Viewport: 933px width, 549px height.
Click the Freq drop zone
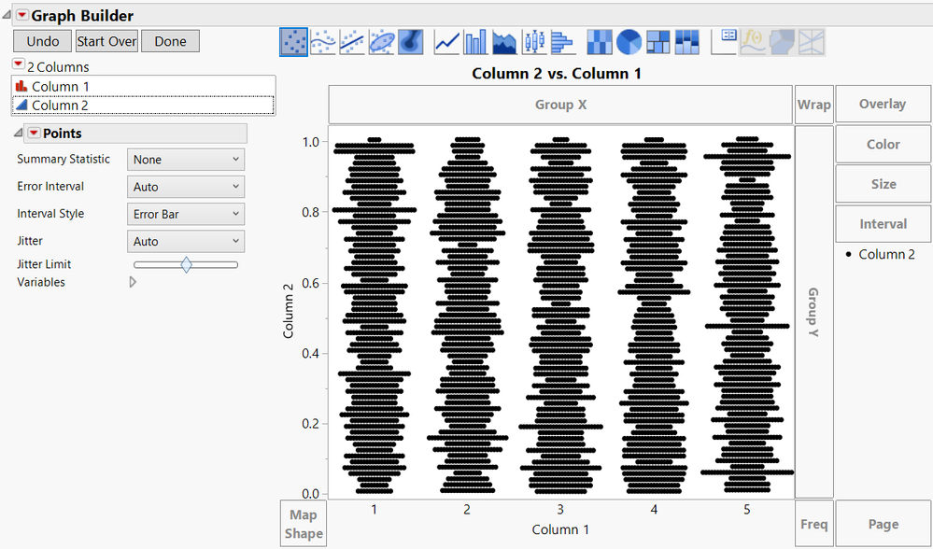(x=814, y=524)
